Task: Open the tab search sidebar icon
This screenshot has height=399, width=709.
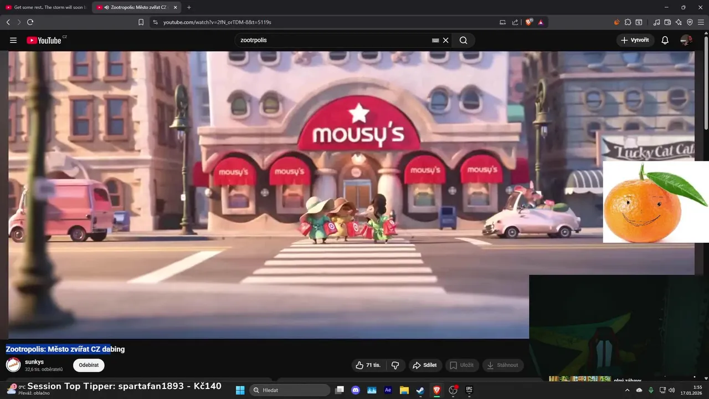Action: coord(639,22)
